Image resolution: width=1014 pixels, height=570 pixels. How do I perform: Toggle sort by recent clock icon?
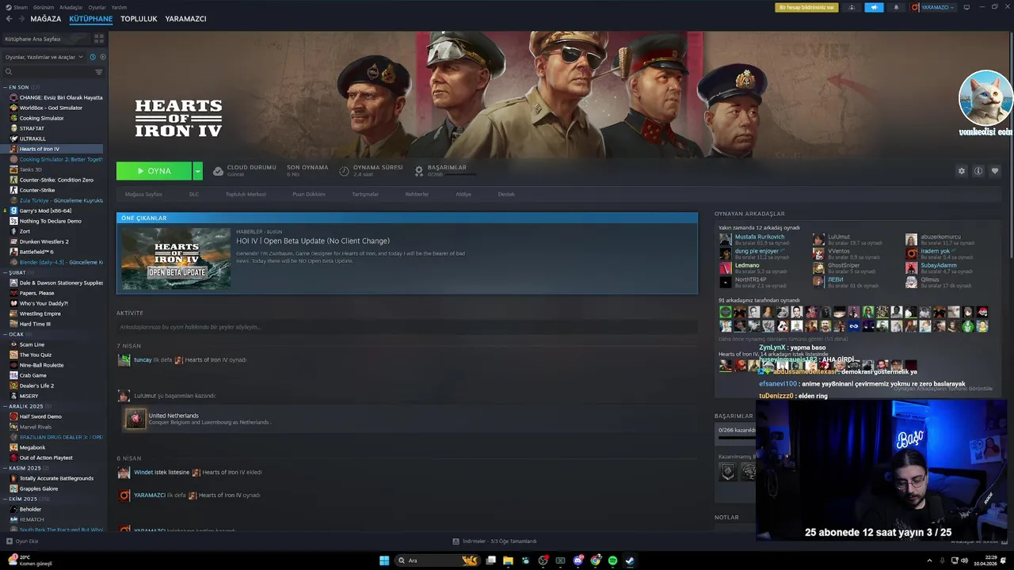click(x=93, y=57)
